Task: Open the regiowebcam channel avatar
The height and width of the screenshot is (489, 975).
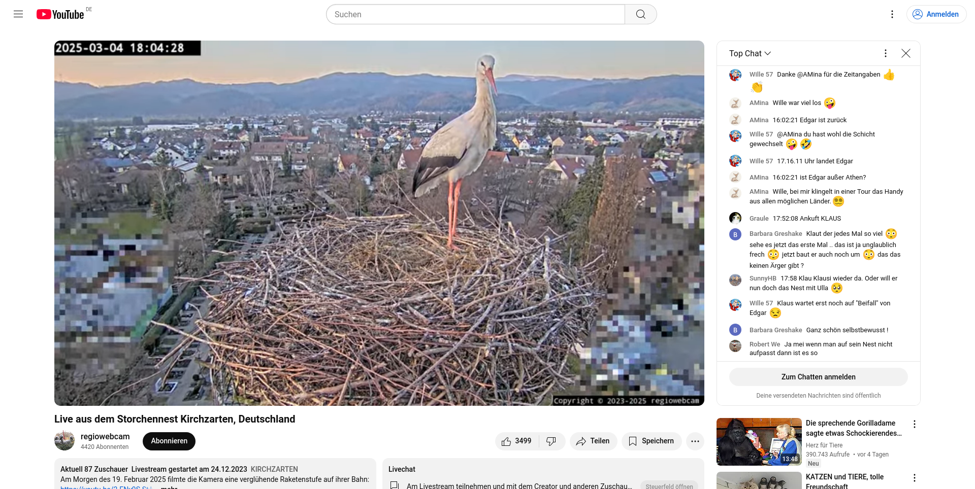Action: (64, 440)
